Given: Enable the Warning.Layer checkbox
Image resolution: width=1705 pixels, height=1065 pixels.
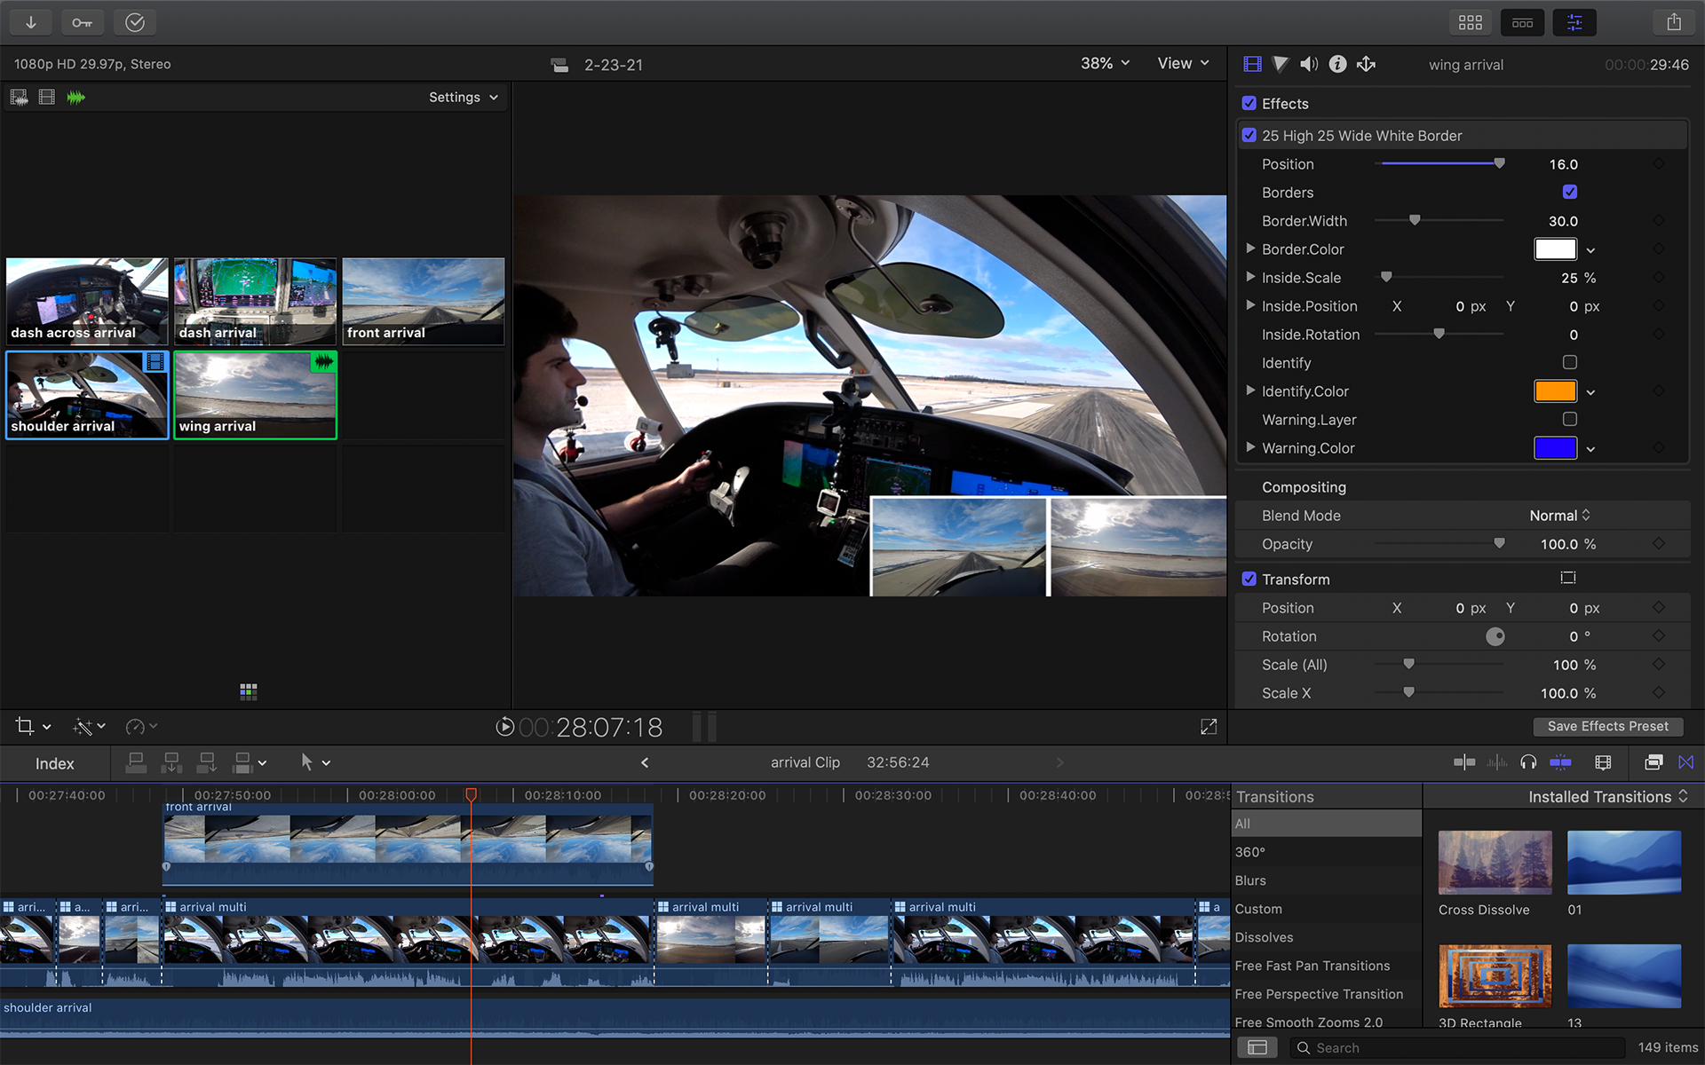Looking at the screenshot, I should [x=1570, y=419].
